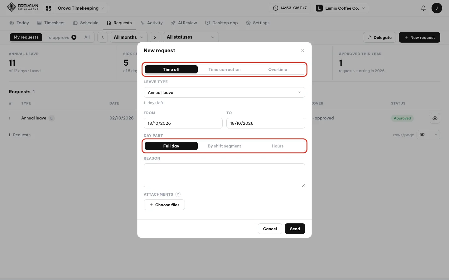449x280 pixels.
Task: Click the New request button
Action: 419,37
